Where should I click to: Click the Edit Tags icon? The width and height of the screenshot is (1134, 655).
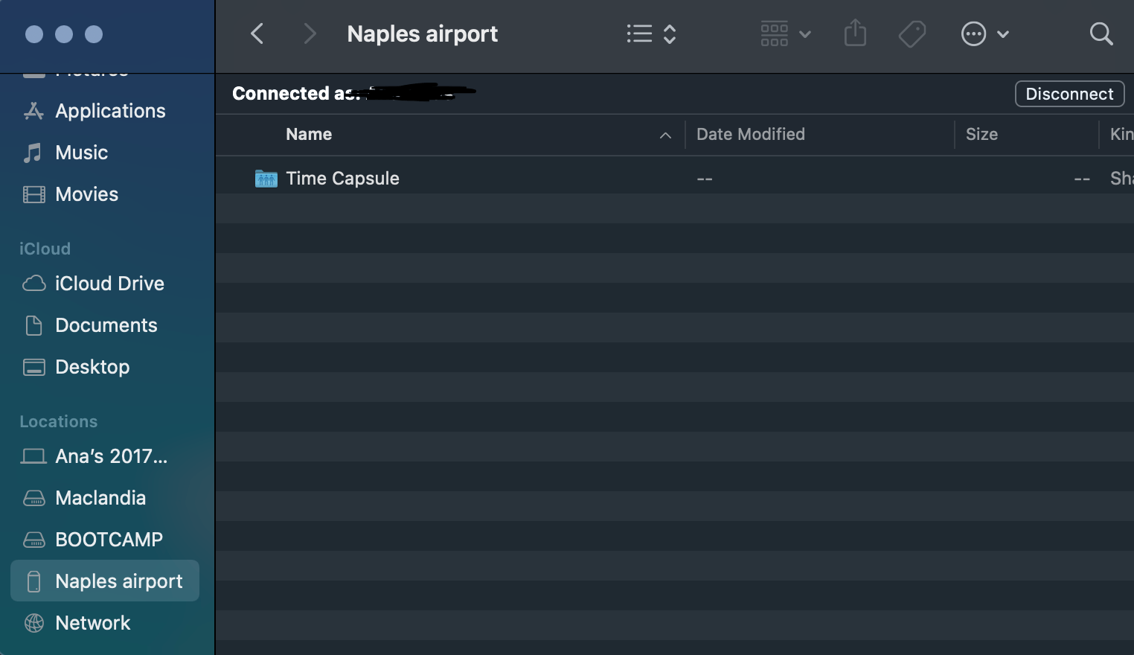[912, 34]
